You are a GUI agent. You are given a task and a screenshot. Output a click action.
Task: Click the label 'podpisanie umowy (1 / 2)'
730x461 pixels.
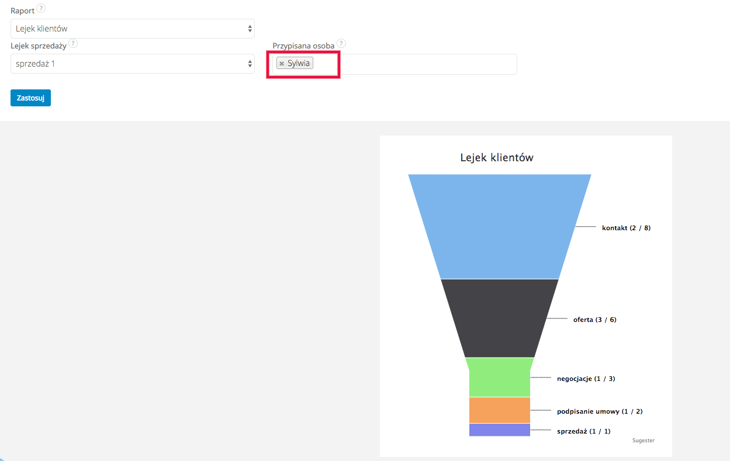600,411
